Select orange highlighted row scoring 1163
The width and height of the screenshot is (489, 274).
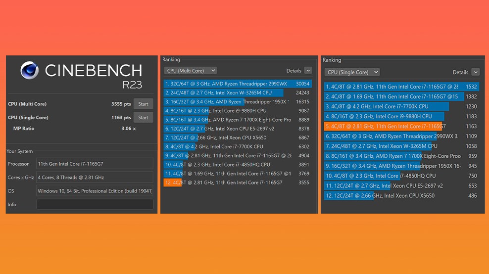(401, 126)
